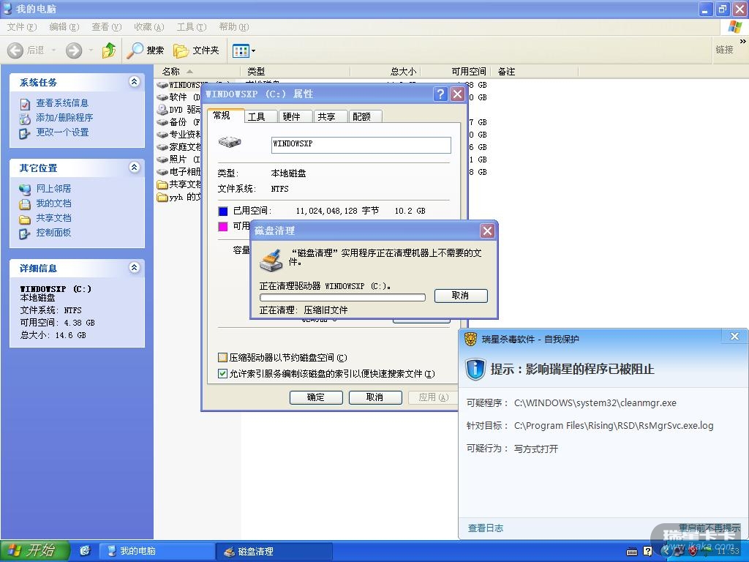749x562 pixels.
Task: Select the WINDOWSXP drive icon in list
Action: pyautogui.click(x=162, y=85)
